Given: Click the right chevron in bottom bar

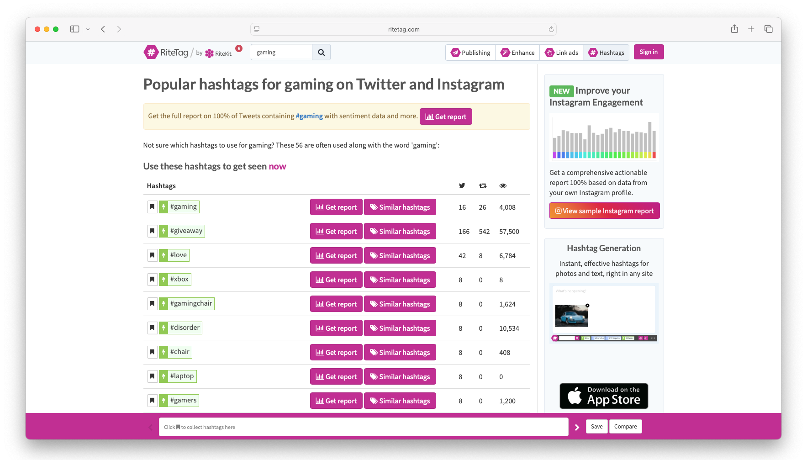Looking at the screenshot, I should point(577,427).
